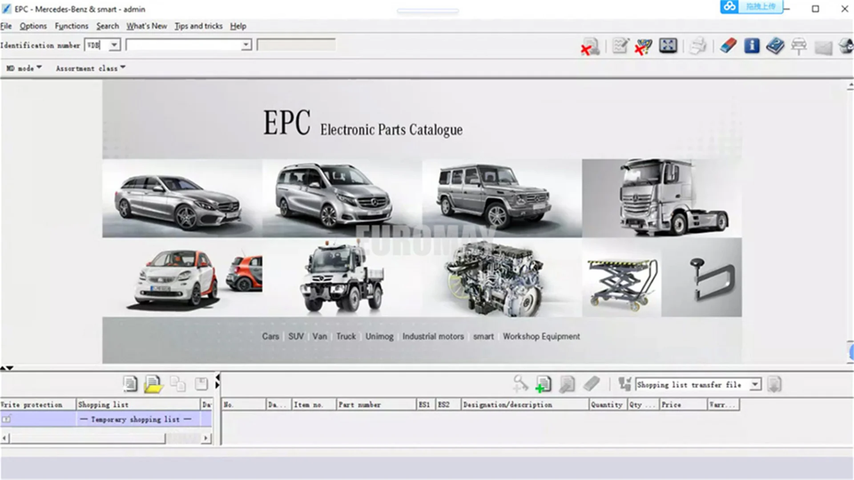Select the Temporary shopping list row
This screenshot has height=480, width=854.
coord(106,419)
